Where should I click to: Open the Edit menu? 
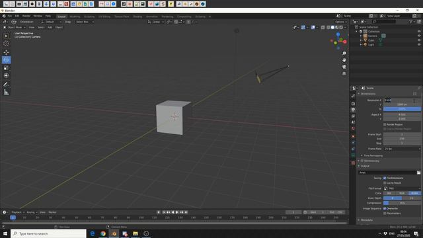click(x=17, y=16)
